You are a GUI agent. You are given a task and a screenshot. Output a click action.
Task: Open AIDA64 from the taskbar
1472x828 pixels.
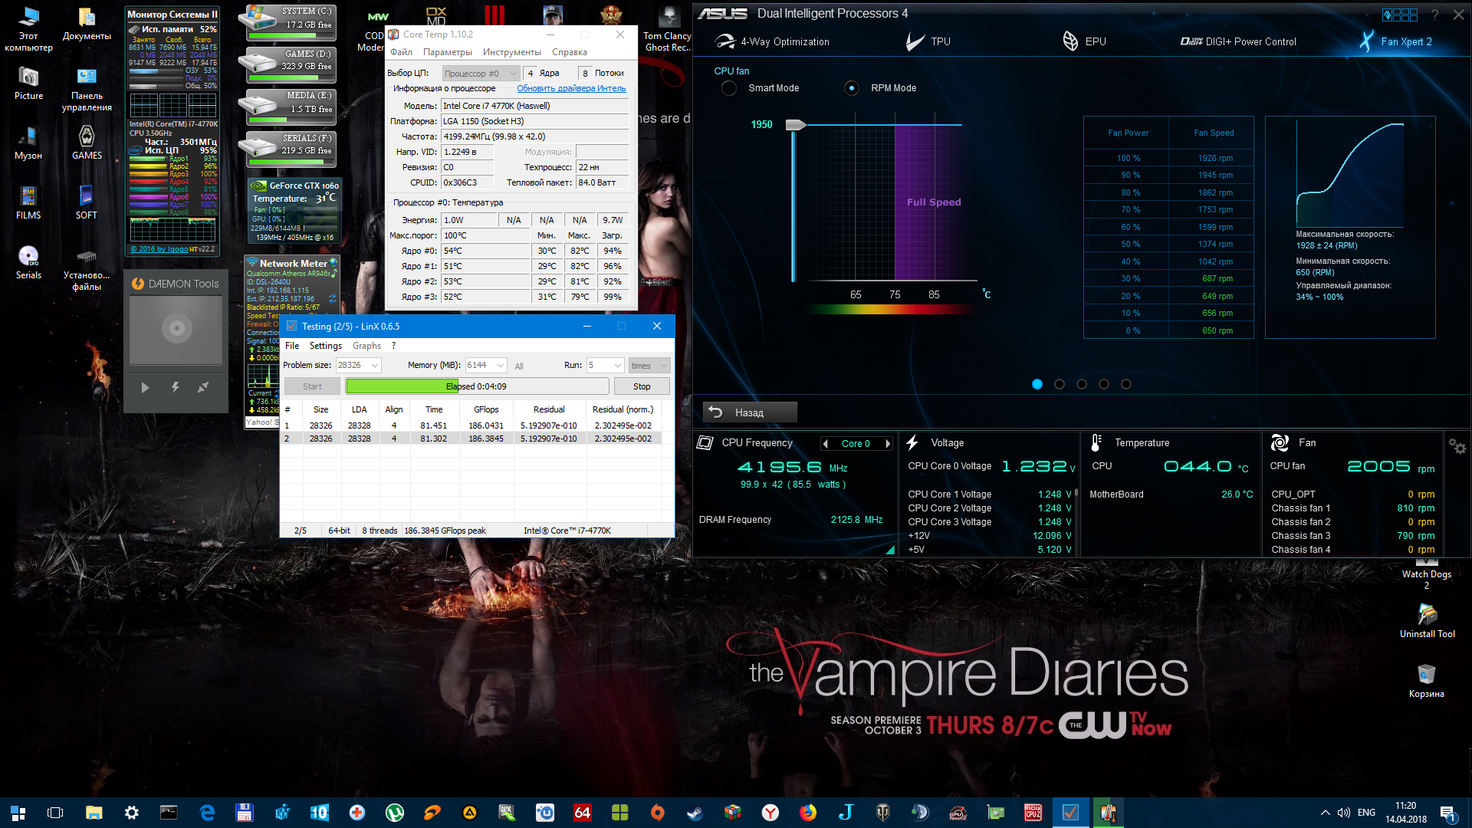583,813
